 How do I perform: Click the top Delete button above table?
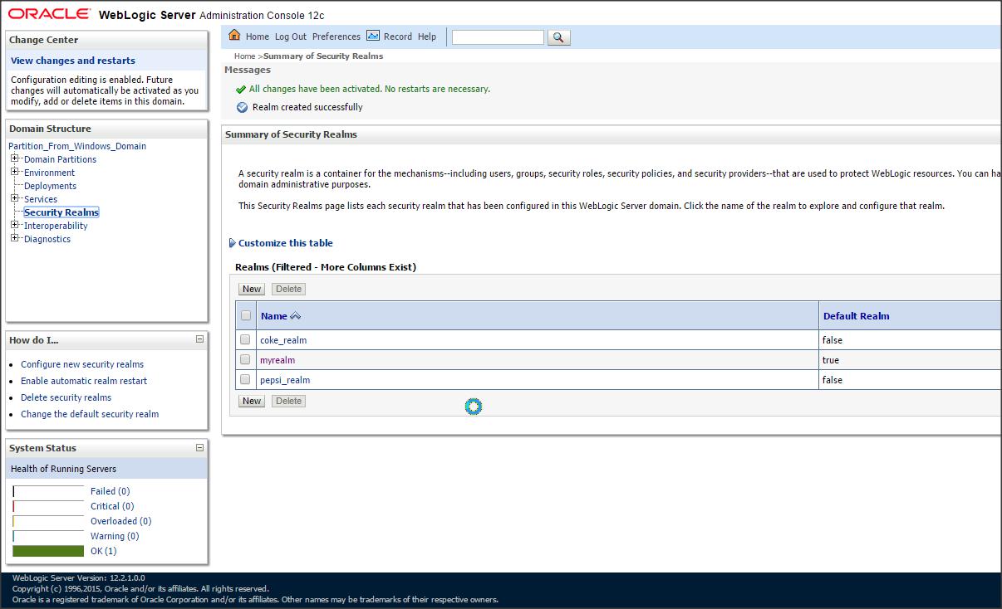[x=288, y=289]
